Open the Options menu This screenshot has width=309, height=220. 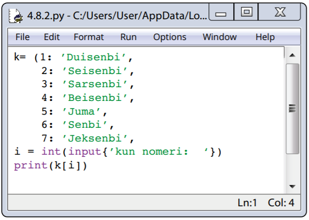[x=170, y=37]
